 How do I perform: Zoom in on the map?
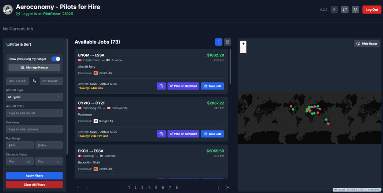click(x=244, y=44)
